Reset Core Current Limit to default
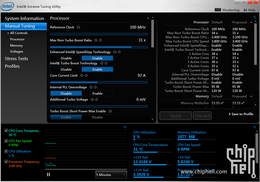Viewport: 260px width, 182px height. 86,75
